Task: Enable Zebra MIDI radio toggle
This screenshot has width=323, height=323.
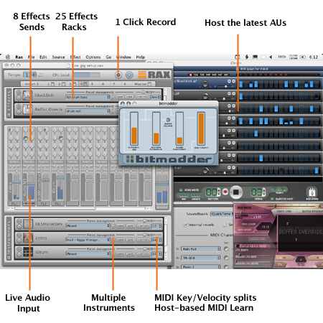Action: (x=144, y=235)
